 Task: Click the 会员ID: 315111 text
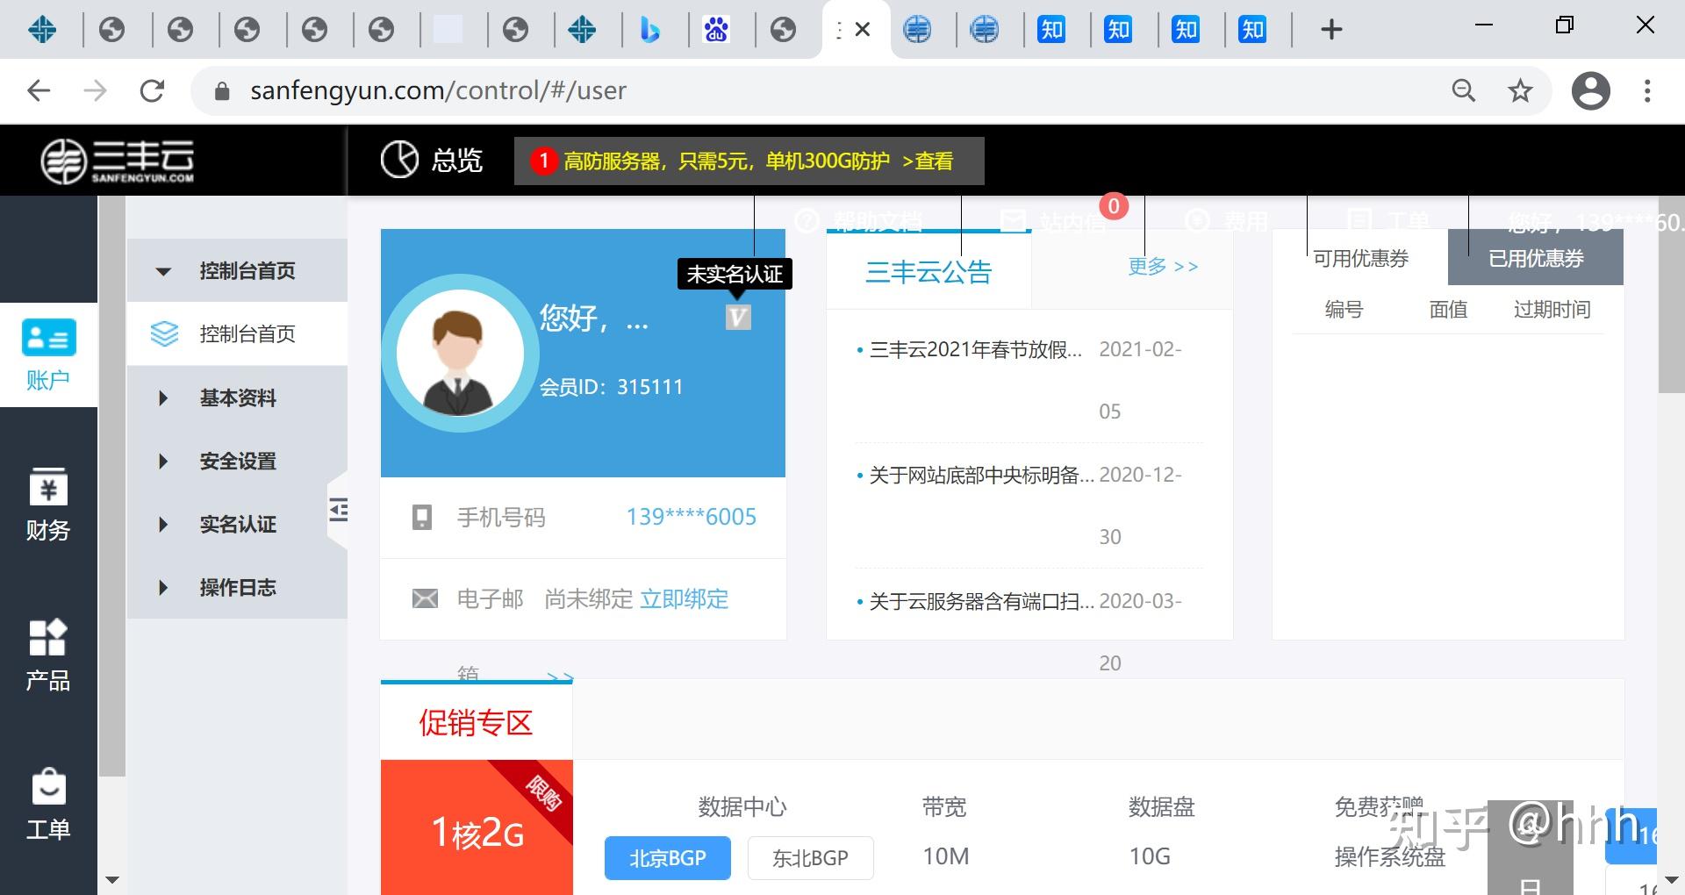click(611, 387)
